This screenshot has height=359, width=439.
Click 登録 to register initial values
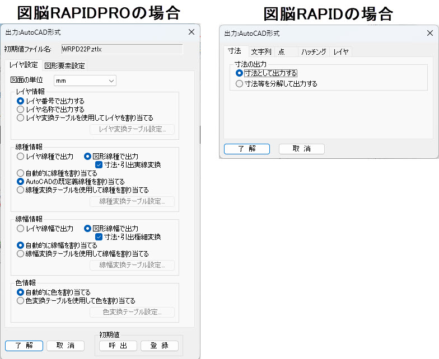coord(159,346)
